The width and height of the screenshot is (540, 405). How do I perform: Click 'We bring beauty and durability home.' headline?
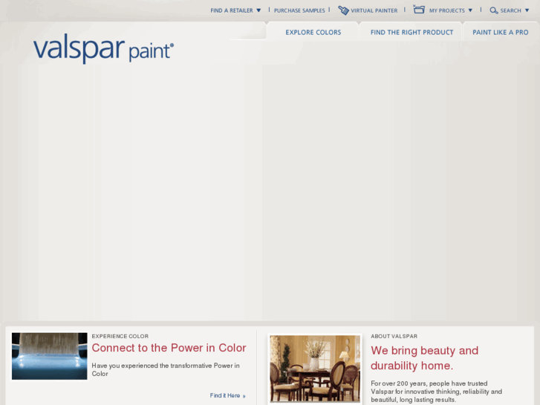point(424,357)
